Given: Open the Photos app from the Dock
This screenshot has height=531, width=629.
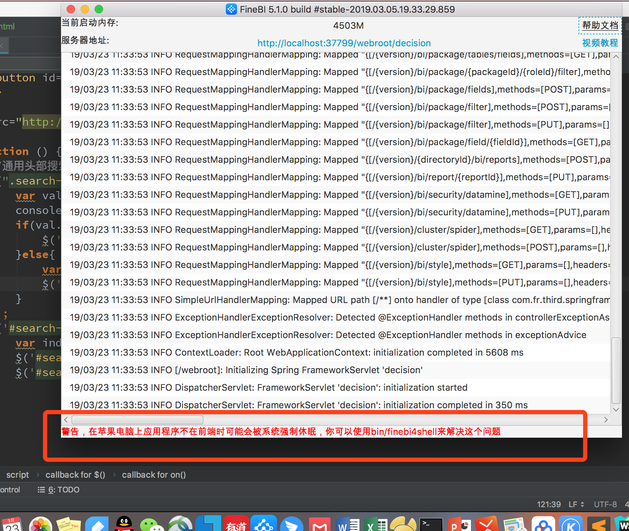Looking at the screenshot, I should (x=41, y=524).
